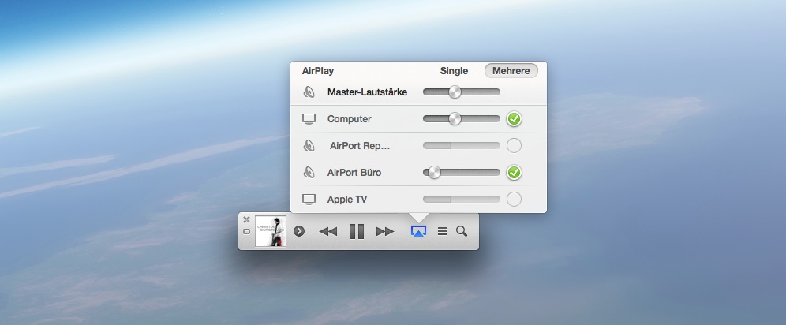Viewport: 786px width, 325px height.
Task: Pause playback in the mini player
Action: pos(357,231)
